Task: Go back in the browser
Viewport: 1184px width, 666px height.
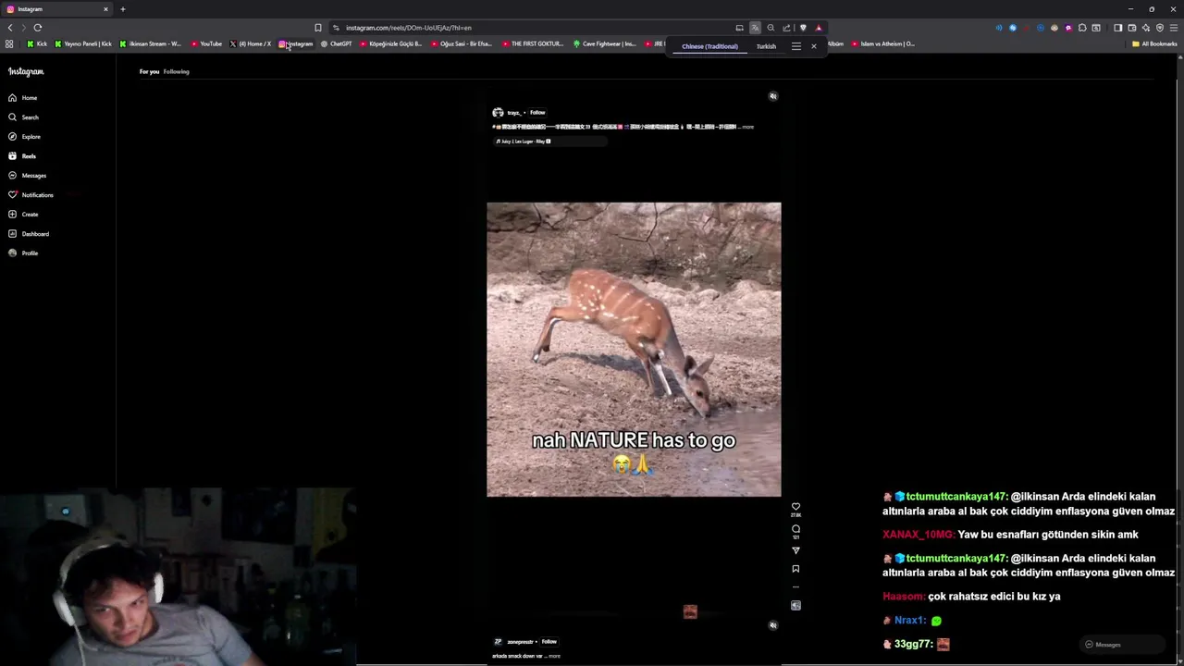Action: [10, 28]
